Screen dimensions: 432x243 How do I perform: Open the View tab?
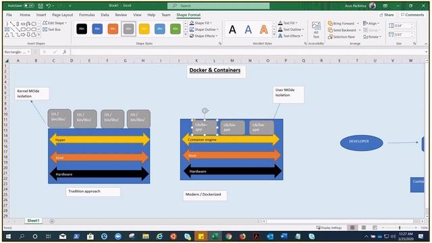[137, 15]
